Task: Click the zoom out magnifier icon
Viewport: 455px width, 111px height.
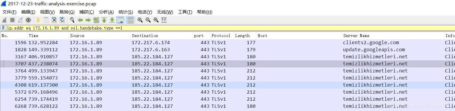Action: tap(148, 20)
